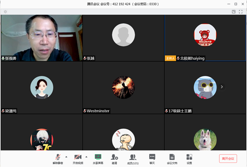Open the 聊天 chat panel
This screenshot has width=247, height=167.
tap(152, 159)
